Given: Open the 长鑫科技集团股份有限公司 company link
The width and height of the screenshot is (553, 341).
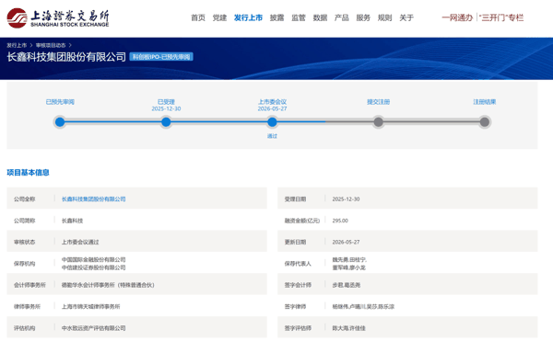Looking at the screenshot, I should tap(93, 199).
